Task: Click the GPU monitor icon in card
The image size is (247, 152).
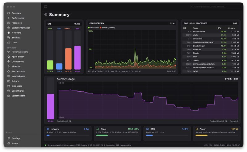Action: (147, 129)
